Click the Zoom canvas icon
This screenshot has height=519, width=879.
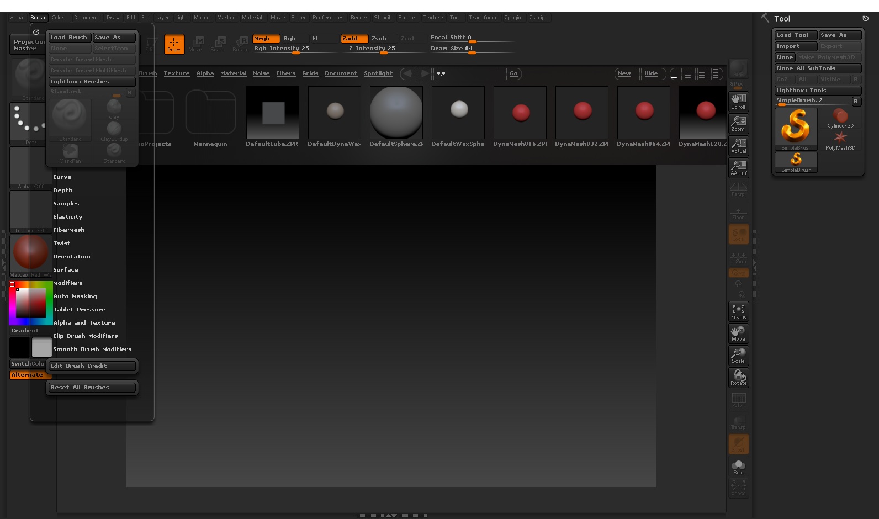[738, 123]
